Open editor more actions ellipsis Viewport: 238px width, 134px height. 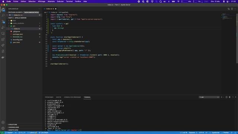235,9
